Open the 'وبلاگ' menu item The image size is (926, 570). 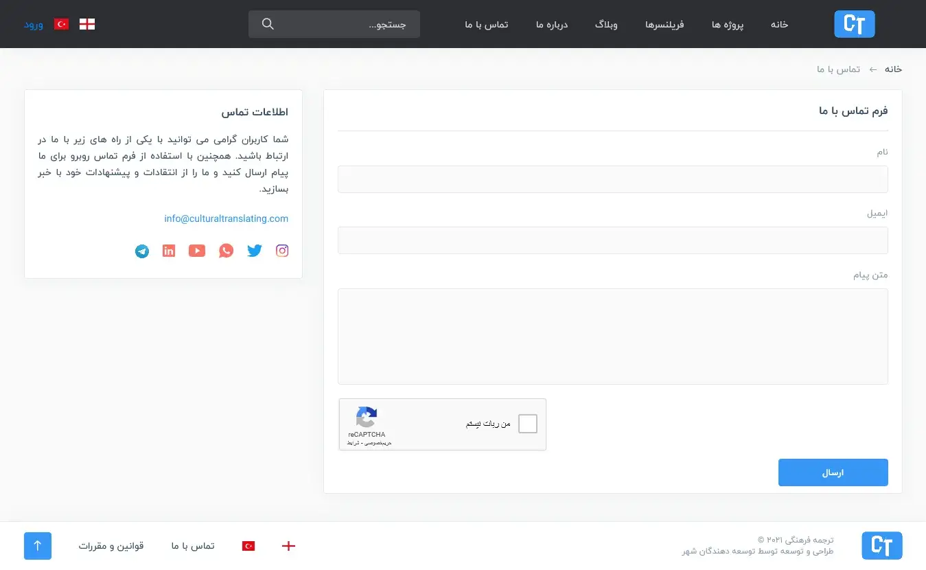point(606,24)
